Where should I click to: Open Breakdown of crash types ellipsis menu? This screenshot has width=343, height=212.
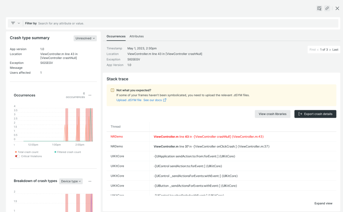pyautogui.click(x=90, y=181)
